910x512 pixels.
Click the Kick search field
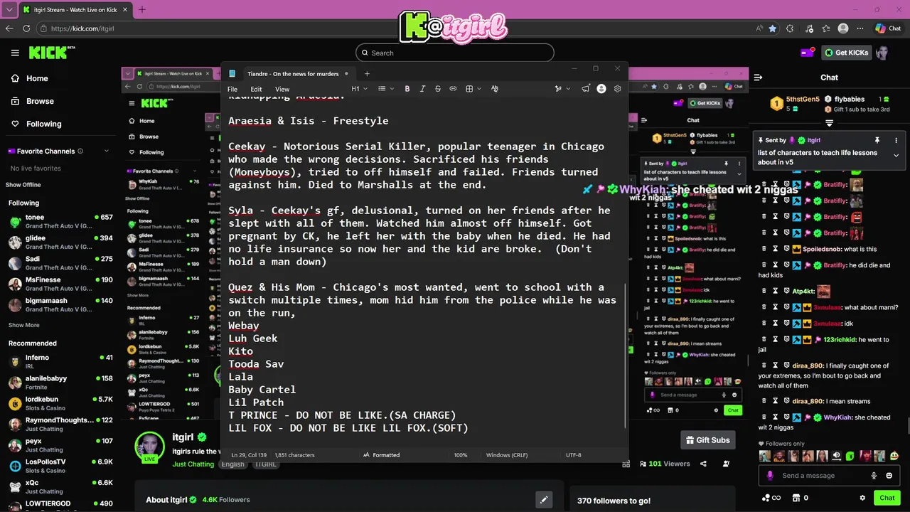pyautogui.click(x=455, y=53)
